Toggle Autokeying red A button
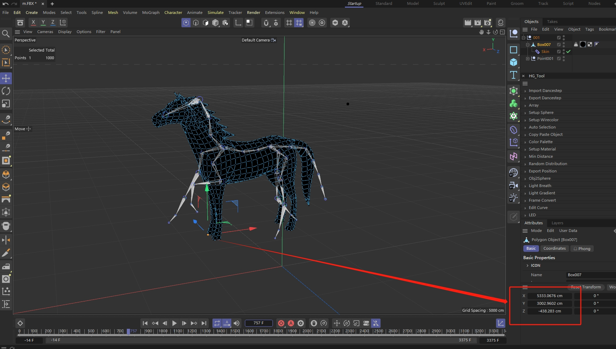The width and height of the screenshot is (616, 349). [291, 323]
